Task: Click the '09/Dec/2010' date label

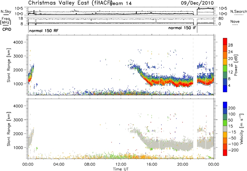Action: (197, 3)
